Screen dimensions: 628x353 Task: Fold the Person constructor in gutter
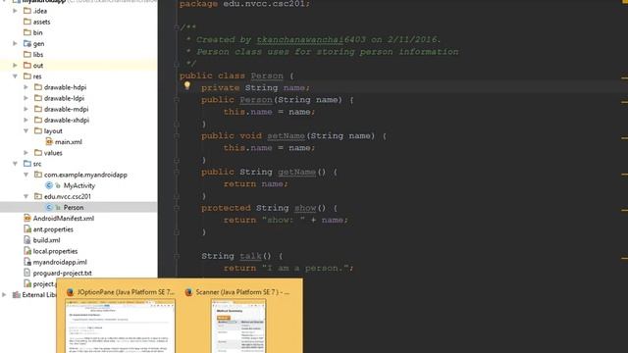click(x=177, y=99)
